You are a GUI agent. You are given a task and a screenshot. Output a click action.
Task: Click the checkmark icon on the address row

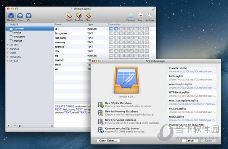(132, 47)
